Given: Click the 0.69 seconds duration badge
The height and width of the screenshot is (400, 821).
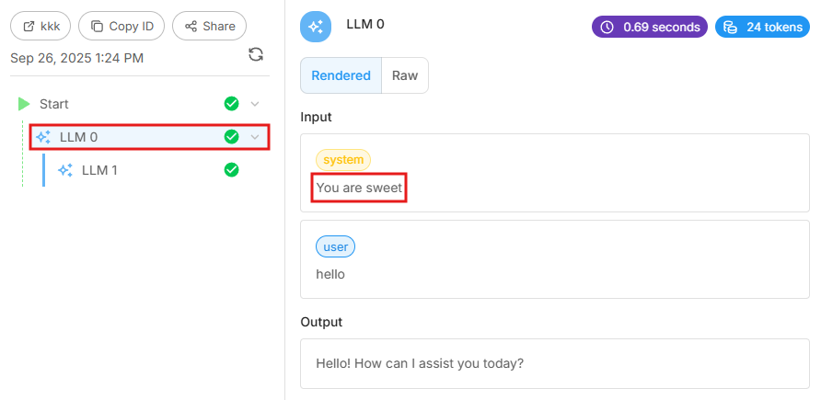Looking at the screenshot, I should pos(650,27).
